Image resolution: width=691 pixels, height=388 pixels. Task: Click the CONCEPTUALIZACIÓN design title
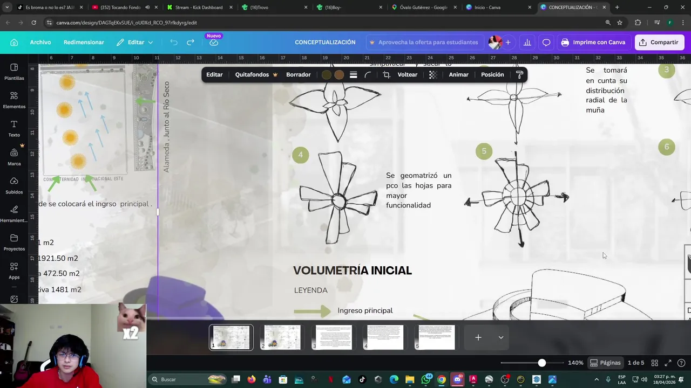click(325, 43)
